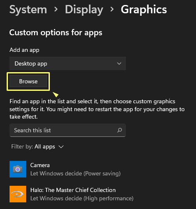
Task: Click Let Windows decide (High performance) text
Action: click(82, 198)
